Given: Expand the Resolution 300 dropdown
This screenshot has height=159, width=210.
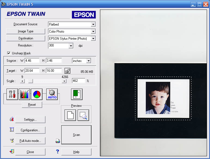Looking at the screenshot, I should click(x=71, y=46).
